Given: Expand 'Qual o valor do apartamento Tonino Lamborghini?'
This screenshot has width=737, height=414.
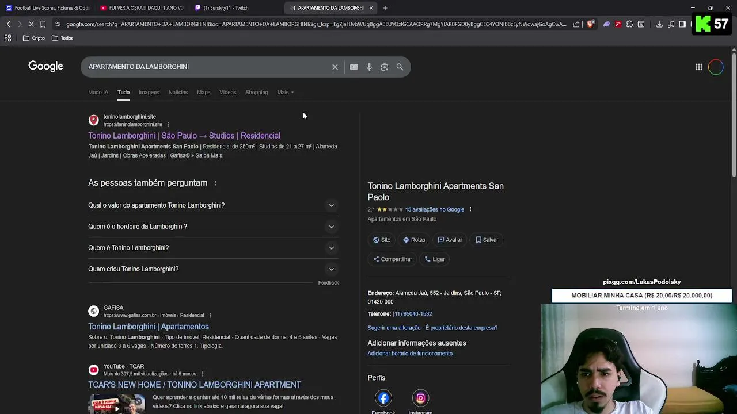Looking at the screenshot, I should point(213,205).
